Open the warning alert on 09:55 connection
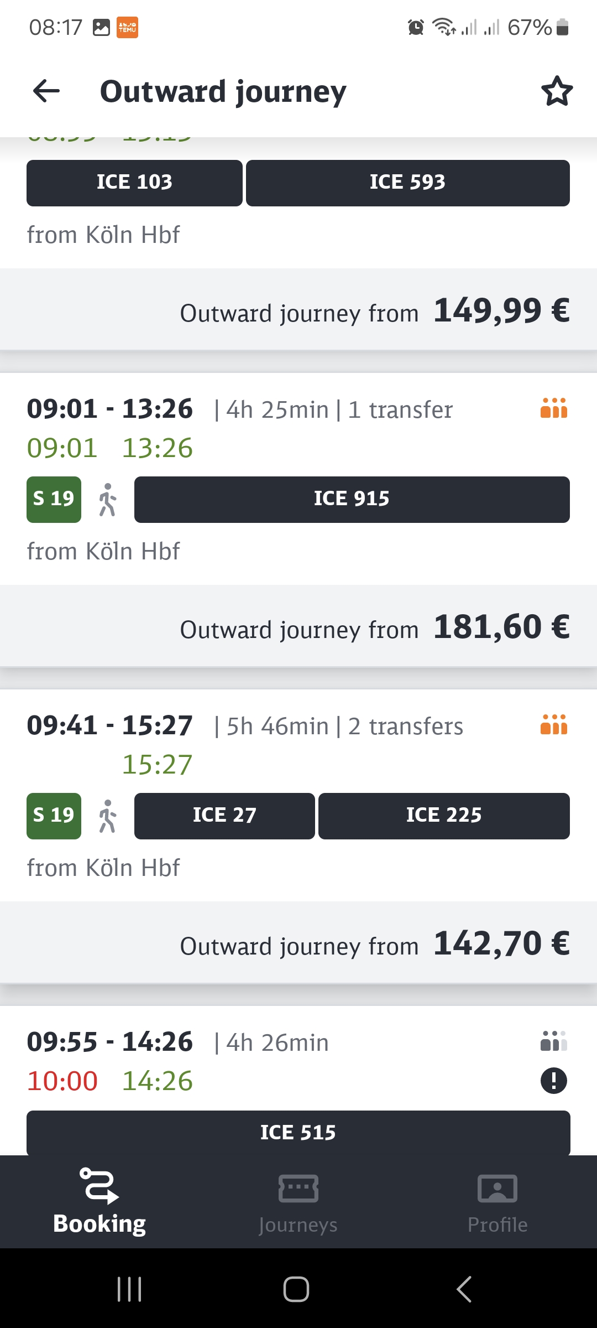The image size is (597, 1328). (x=554, y=1081)
